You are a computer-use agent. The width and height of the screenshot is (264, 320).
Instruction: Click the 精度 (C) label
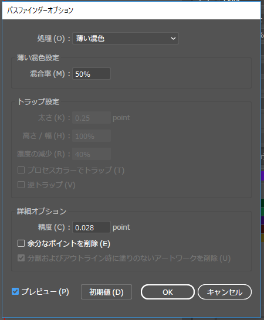pos(51,227)
